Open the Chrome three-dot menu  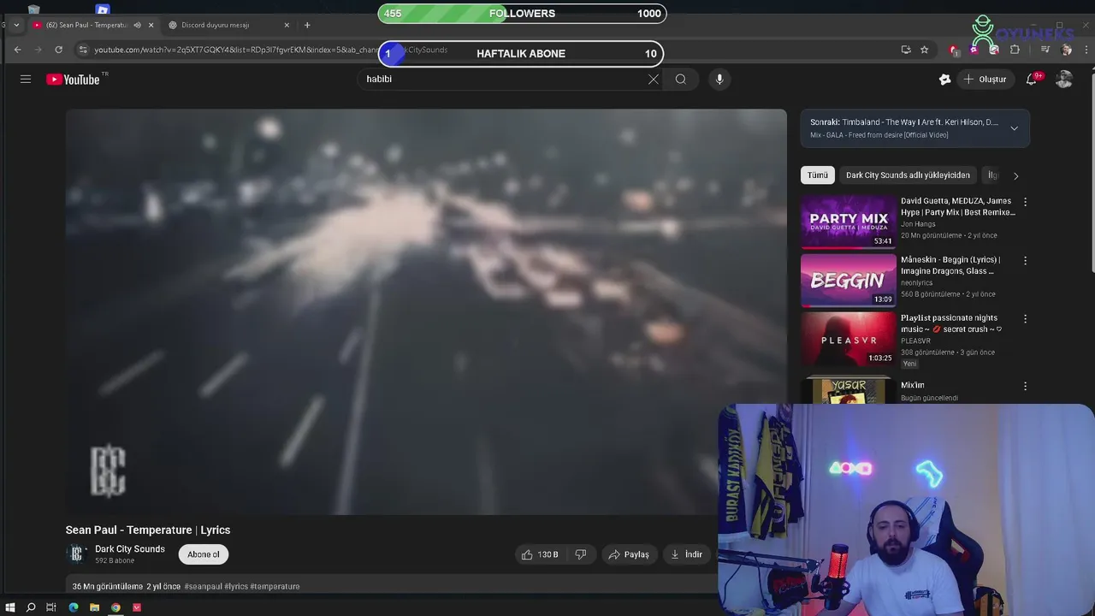[1086, 50]
